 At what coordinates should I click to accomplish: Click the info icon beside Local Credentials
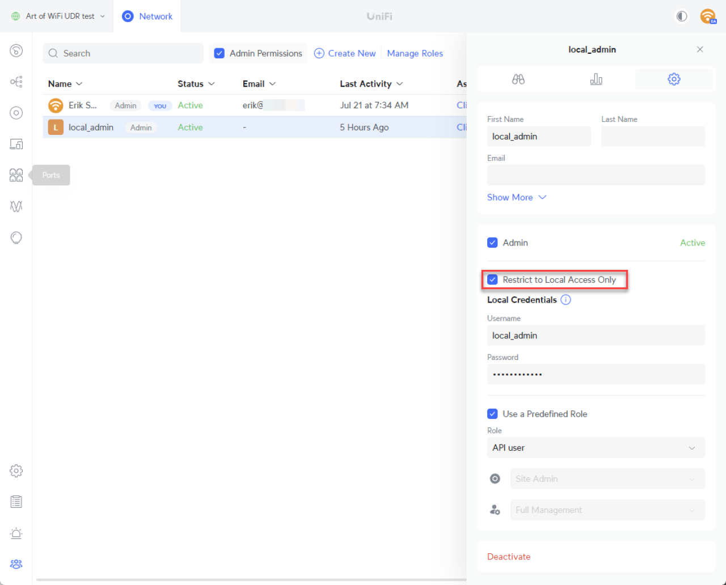coord(565,300)
